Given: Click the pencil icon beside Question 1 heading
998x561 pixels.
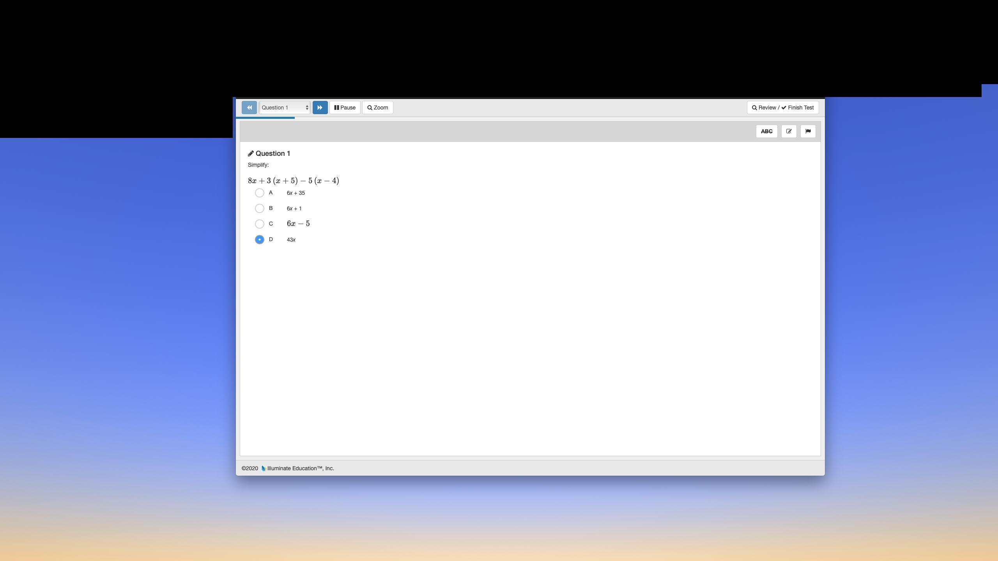Looking at the screenshot, I should pyautogui.click(x=251, y=153).
